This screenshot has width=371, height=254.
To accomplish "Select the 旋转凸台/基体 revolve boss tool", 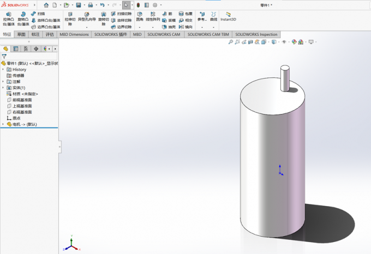I will [23, 19].
